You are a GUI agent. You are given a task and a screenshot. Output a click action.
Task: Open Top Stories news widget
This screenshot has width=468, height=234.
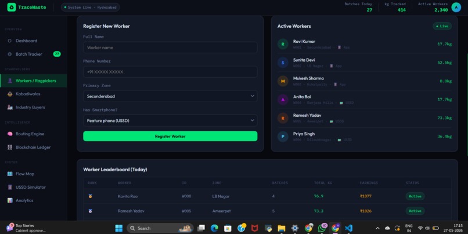25,228
